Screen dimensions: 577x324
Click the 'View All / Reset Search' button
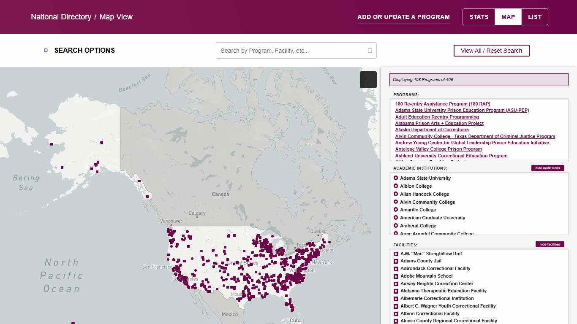point(491,50)
